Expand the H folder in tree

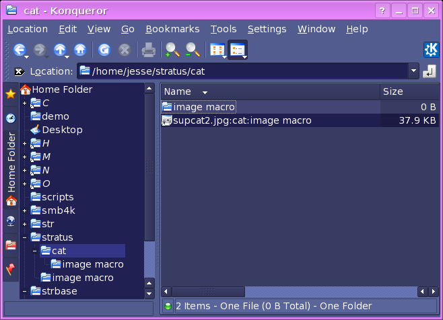coord(25,144)
